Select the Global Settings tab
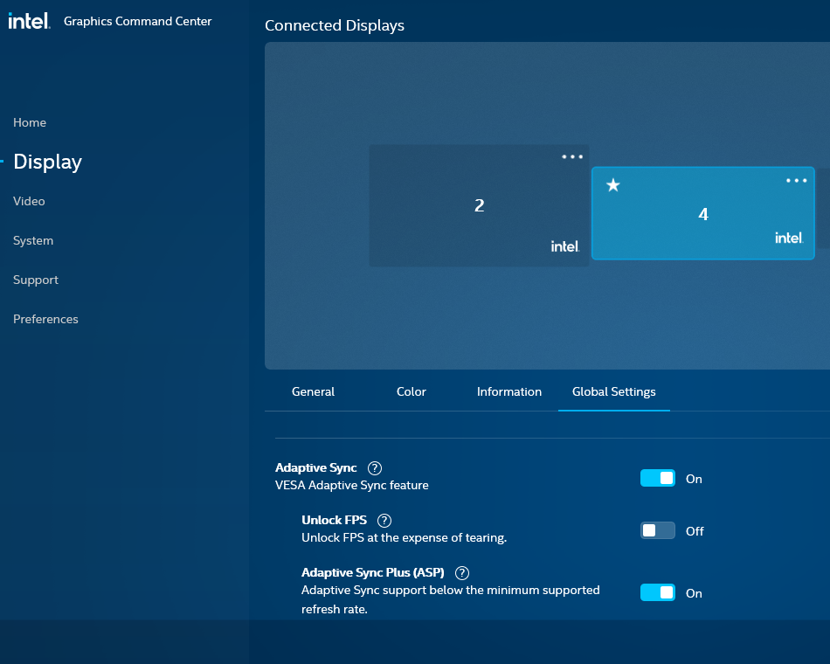Screen dimensions: 830x664 click(x=614, y=391)
